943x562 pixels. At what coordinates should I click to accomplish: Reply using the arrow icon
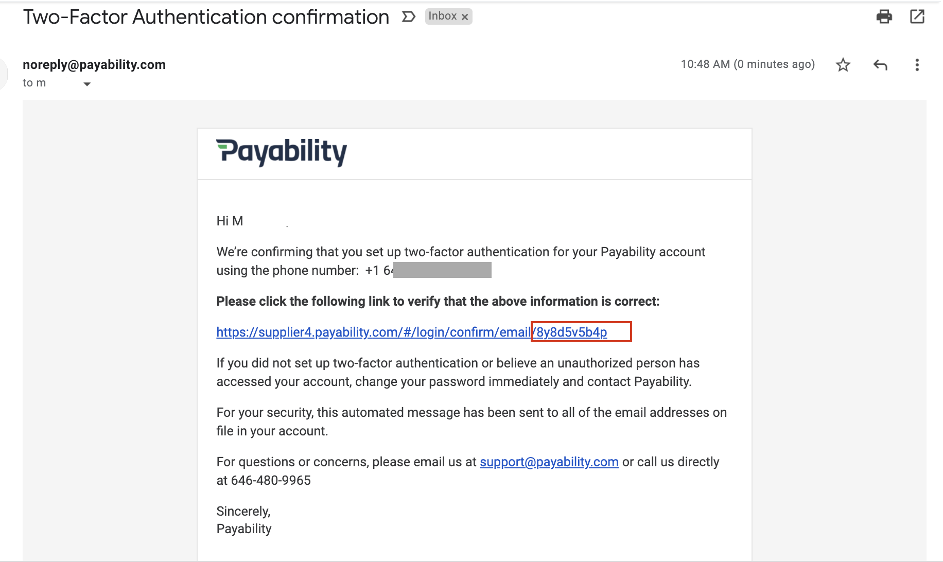880,65
